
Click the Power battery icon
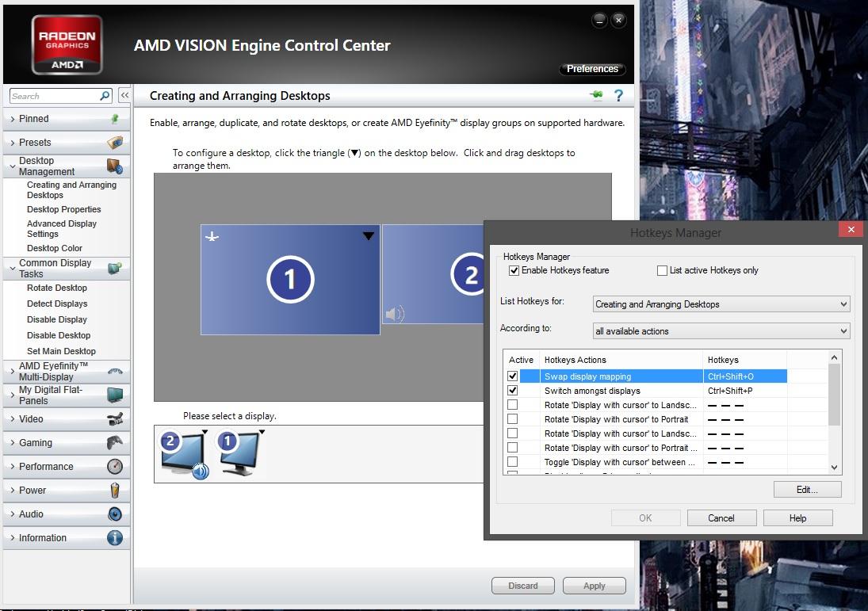(115, 491)
